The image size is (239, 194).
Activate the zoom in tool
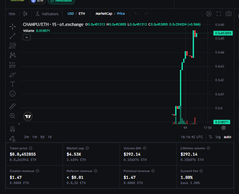click(x=12, y=116)
